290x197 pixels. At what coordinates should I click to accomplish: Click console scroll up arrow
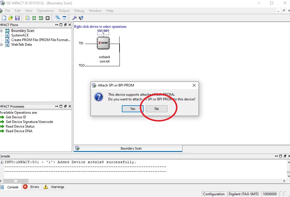point(289,162)
